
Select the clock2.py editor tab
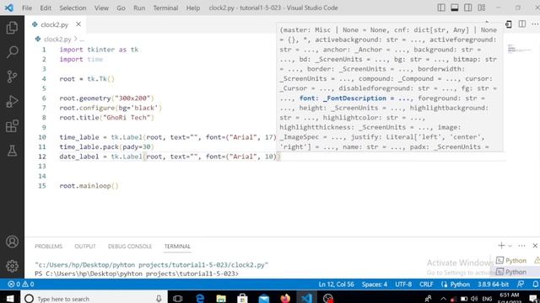tap(54, 24)
